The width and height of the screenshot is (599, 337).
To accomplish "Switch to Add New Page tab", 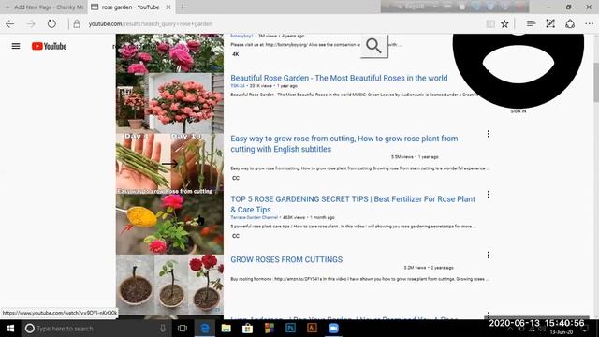I will click(44, 7).
